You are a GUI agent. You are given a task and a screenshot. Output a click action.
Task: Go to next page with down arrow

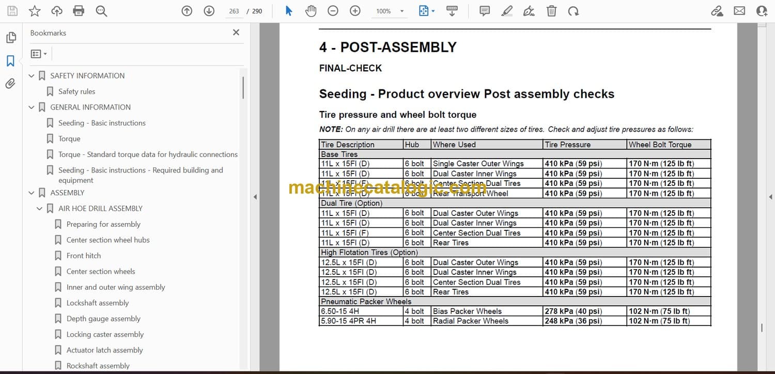click(209, 11)
